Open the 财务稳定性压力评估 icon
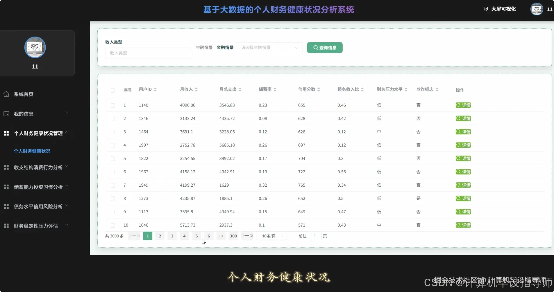 coord(6,226)
